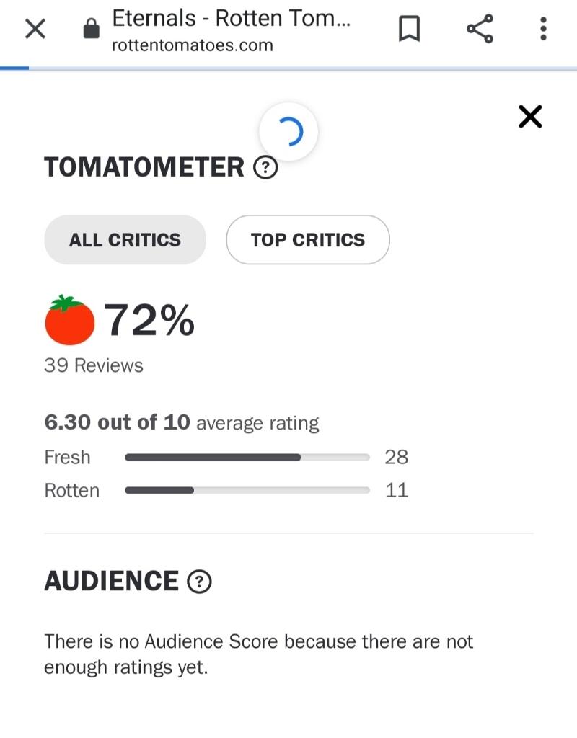Open Audience score help icon

pos(199,582)
